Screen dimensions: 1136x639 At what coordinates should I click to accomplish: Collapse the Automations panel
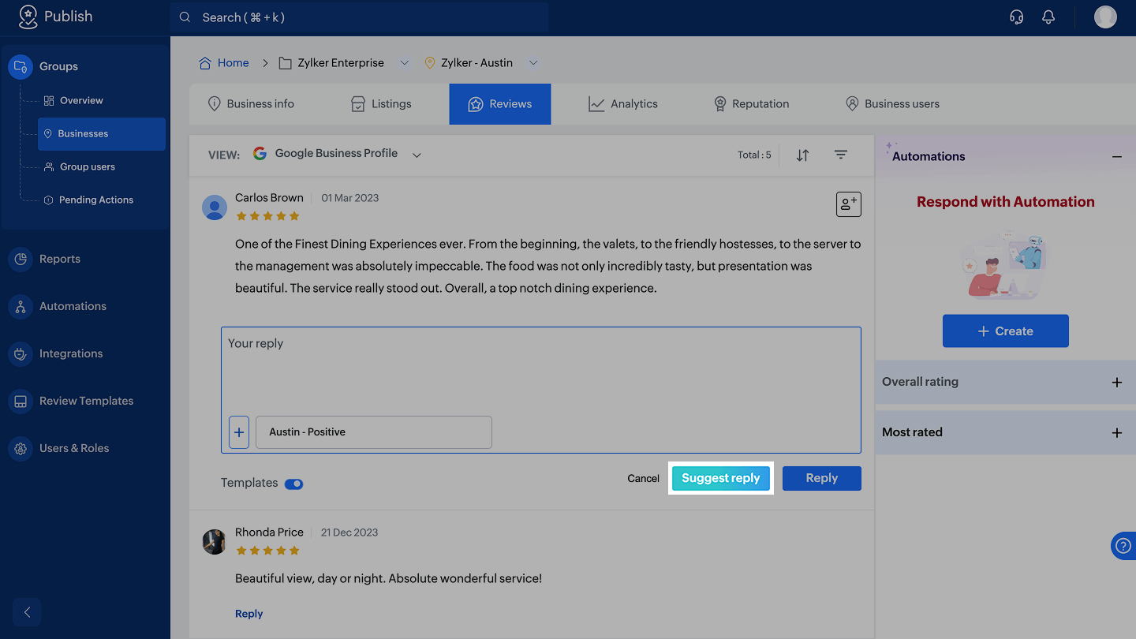pos(1116,157)
